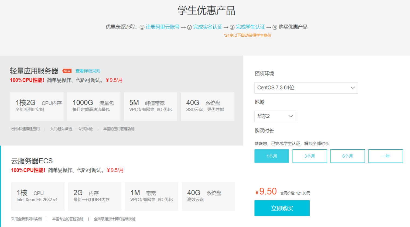Select the 一年 purchase duration
The width and height of the screenshot is (410, 227).
[386, 156]
